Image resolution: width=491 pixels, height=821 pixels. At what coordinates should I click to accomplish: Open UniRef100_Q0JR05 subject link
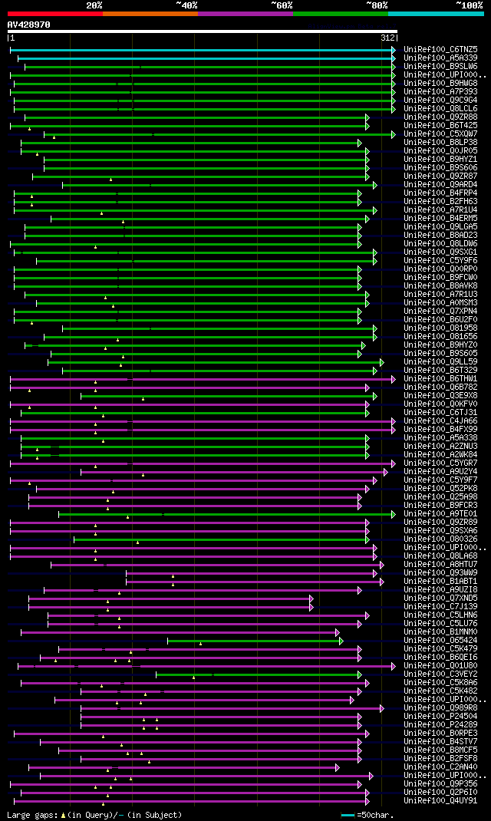click(440, 151)
